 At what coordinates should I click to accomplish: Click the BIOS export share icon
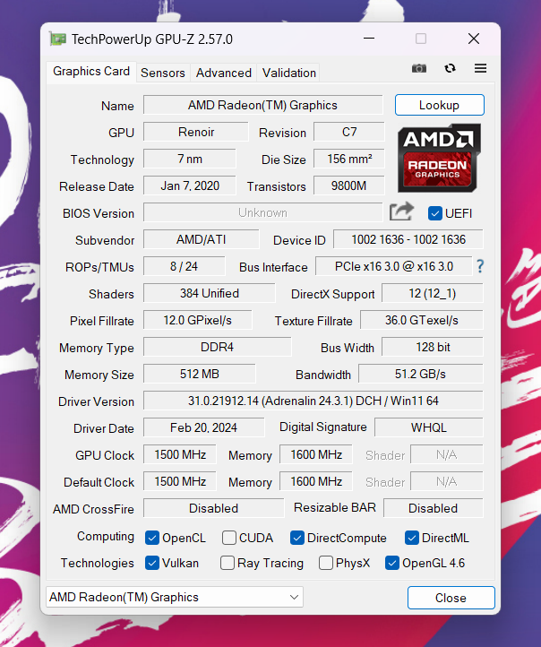401,211
